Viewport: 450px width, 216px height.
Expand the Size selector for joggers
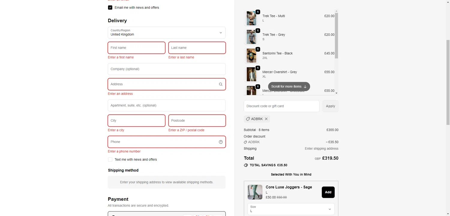coord(291,209)
